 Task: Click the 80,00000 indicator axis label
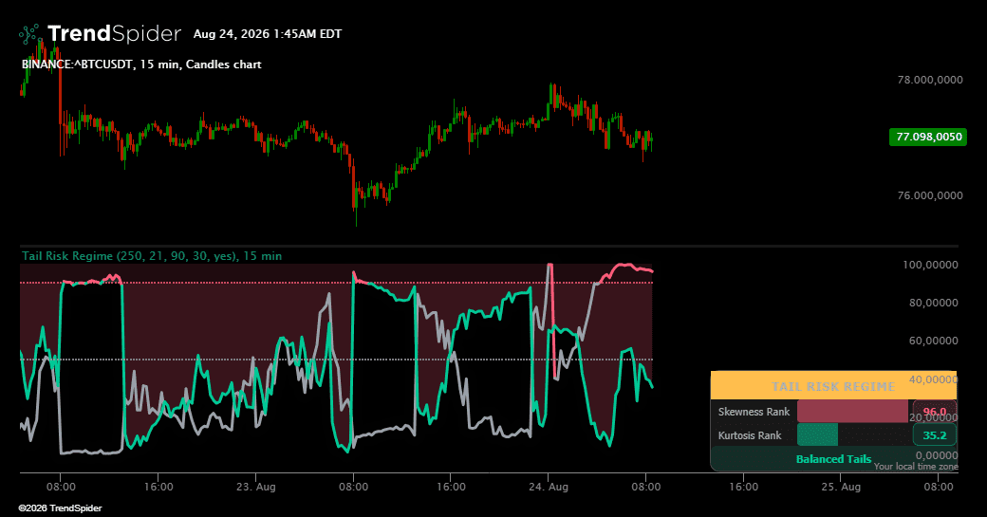point(933,303)
